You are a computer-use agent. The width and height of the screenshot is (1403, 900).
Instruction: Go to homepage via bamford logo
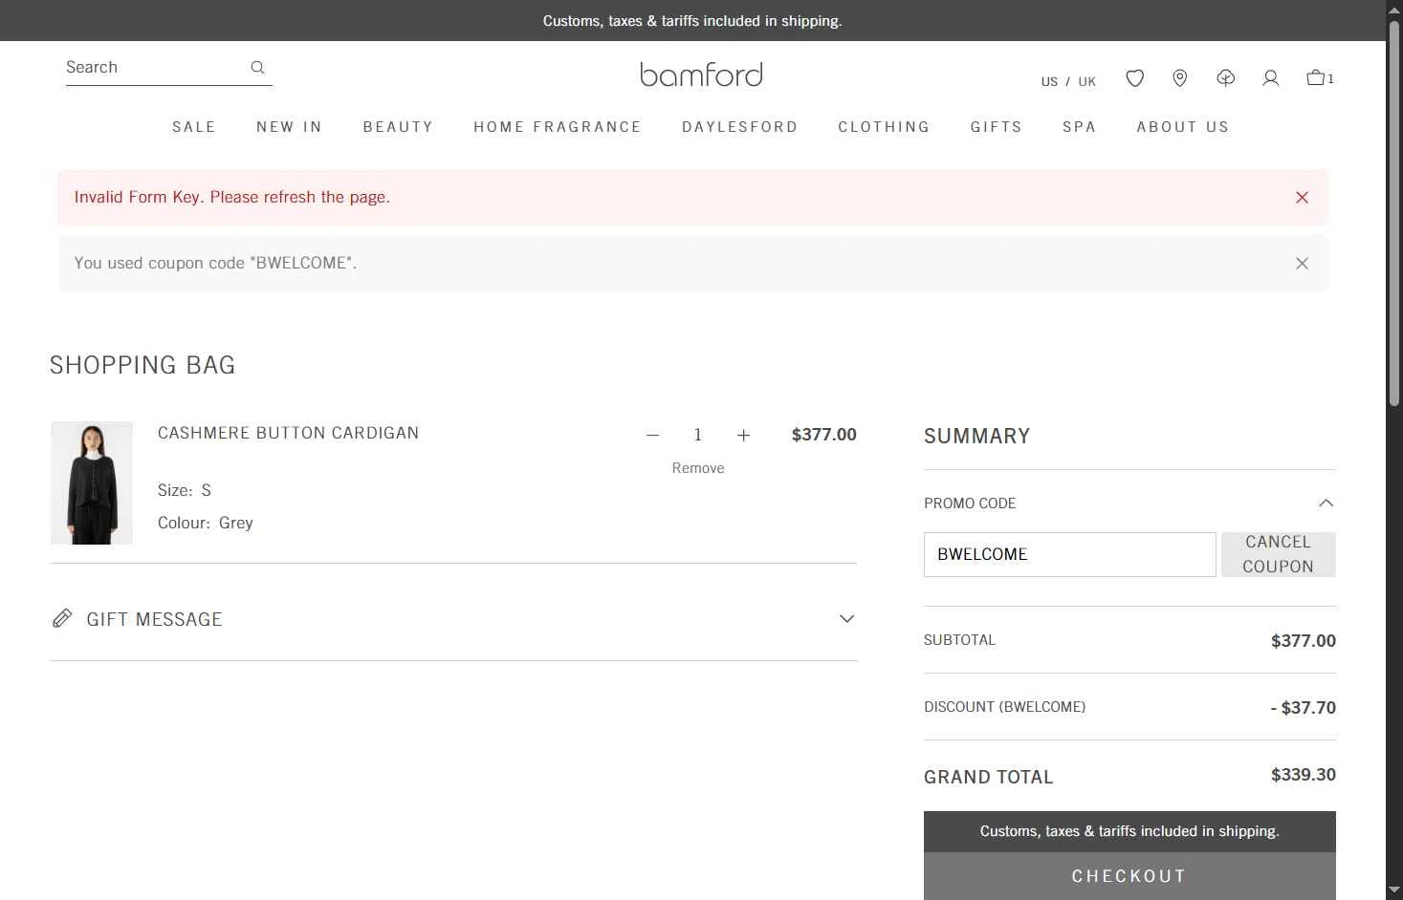pyautogui.click(x=701, y=75)
